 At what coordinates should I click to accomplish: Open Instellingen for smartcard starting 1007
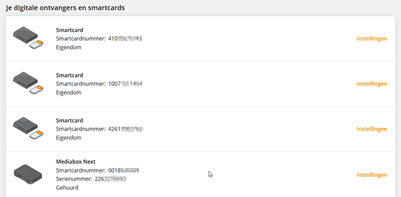[371, 83]
